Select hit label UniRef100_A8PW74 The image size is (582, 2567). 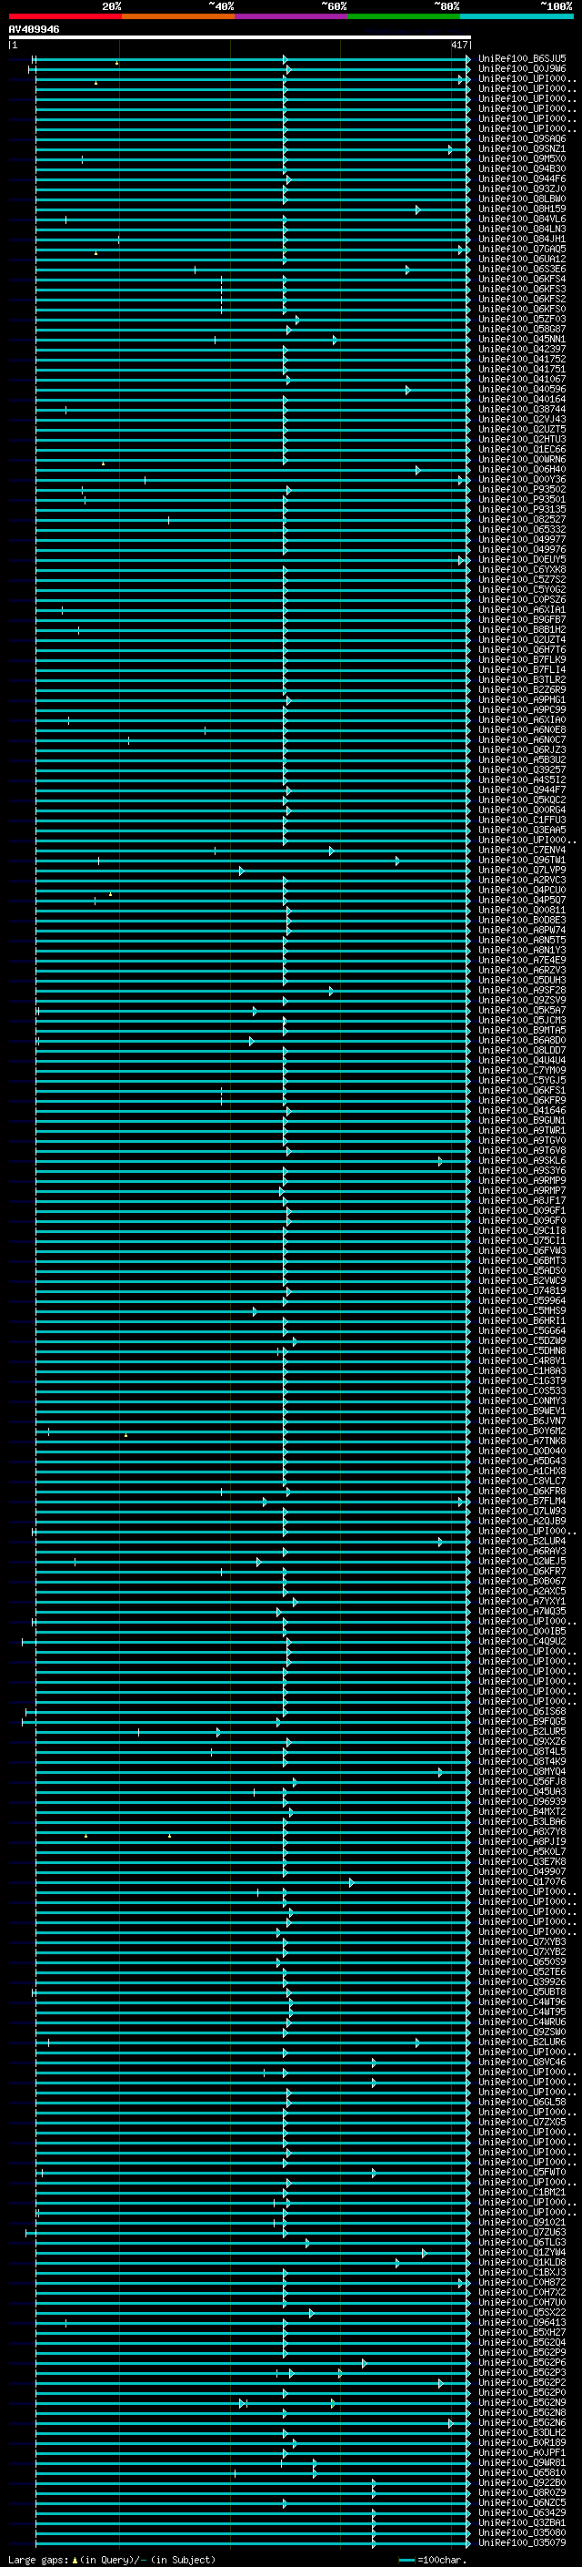522,931
